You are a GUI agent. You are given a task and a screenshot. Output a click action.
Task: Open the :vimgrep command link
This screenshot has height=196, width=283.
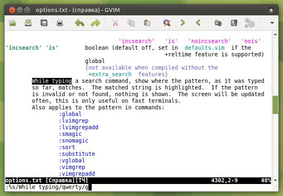(x=72, y=167)
